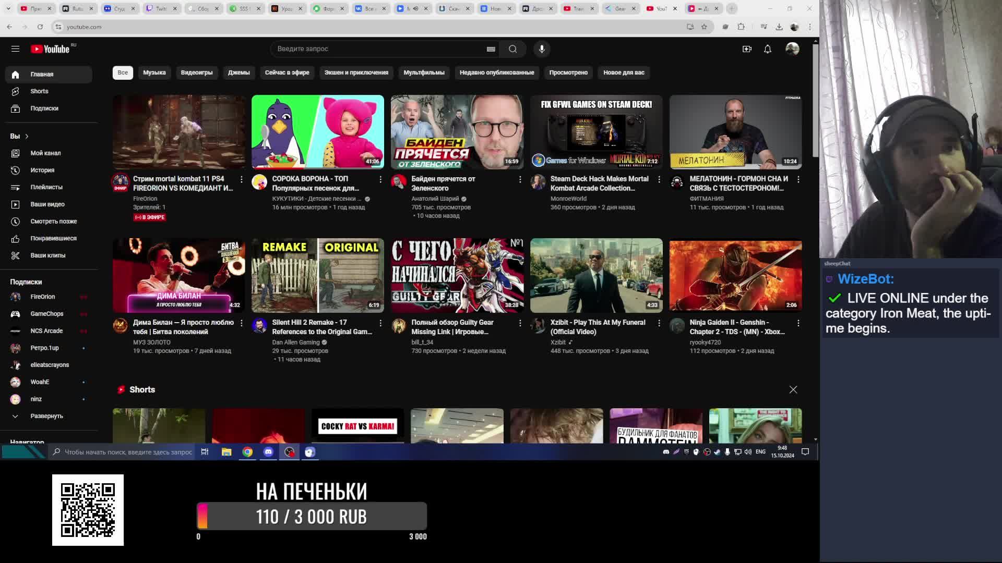Expand subscriptions list with Развернуть
This screenshot has height=563, width=1002.
pyautogui.click(x=46, y=416)
